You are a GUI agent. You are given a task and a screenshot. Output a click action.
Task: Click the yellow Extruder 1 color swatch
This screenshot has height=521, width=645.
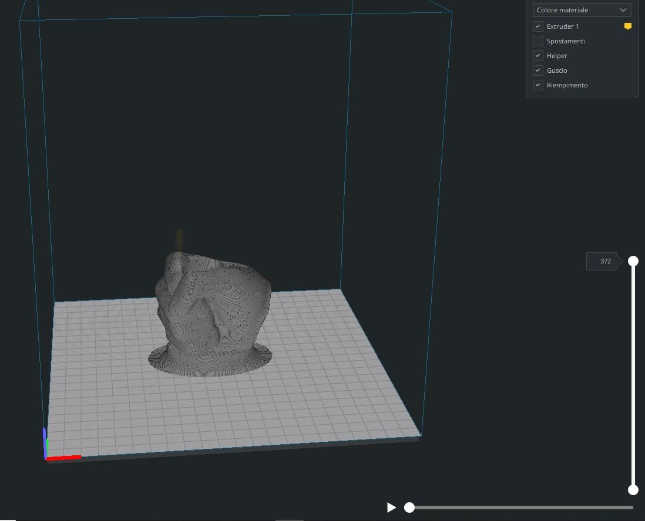(627, 26)
